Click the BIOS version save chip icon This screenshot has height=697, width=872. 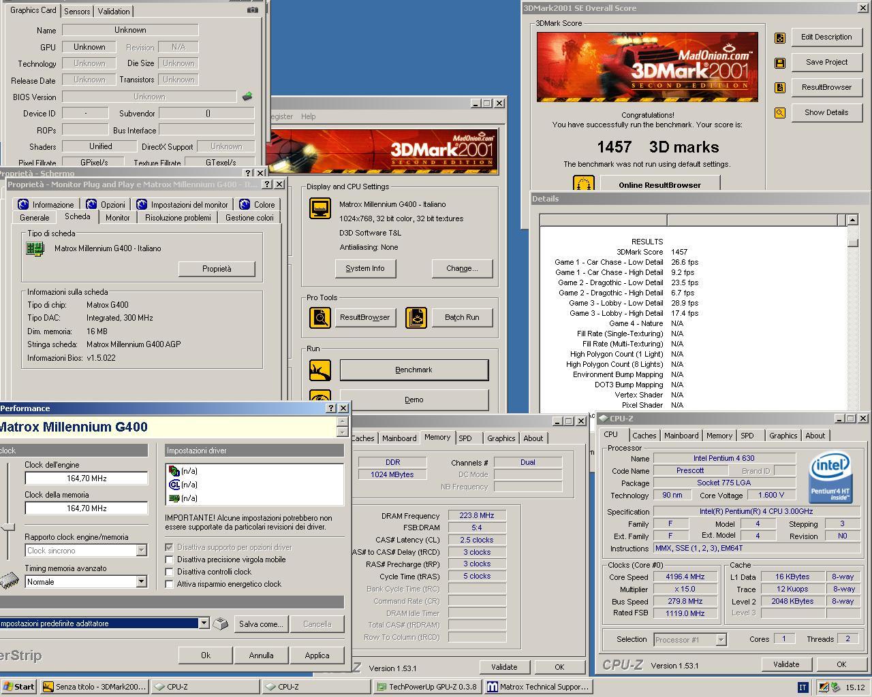247,97
